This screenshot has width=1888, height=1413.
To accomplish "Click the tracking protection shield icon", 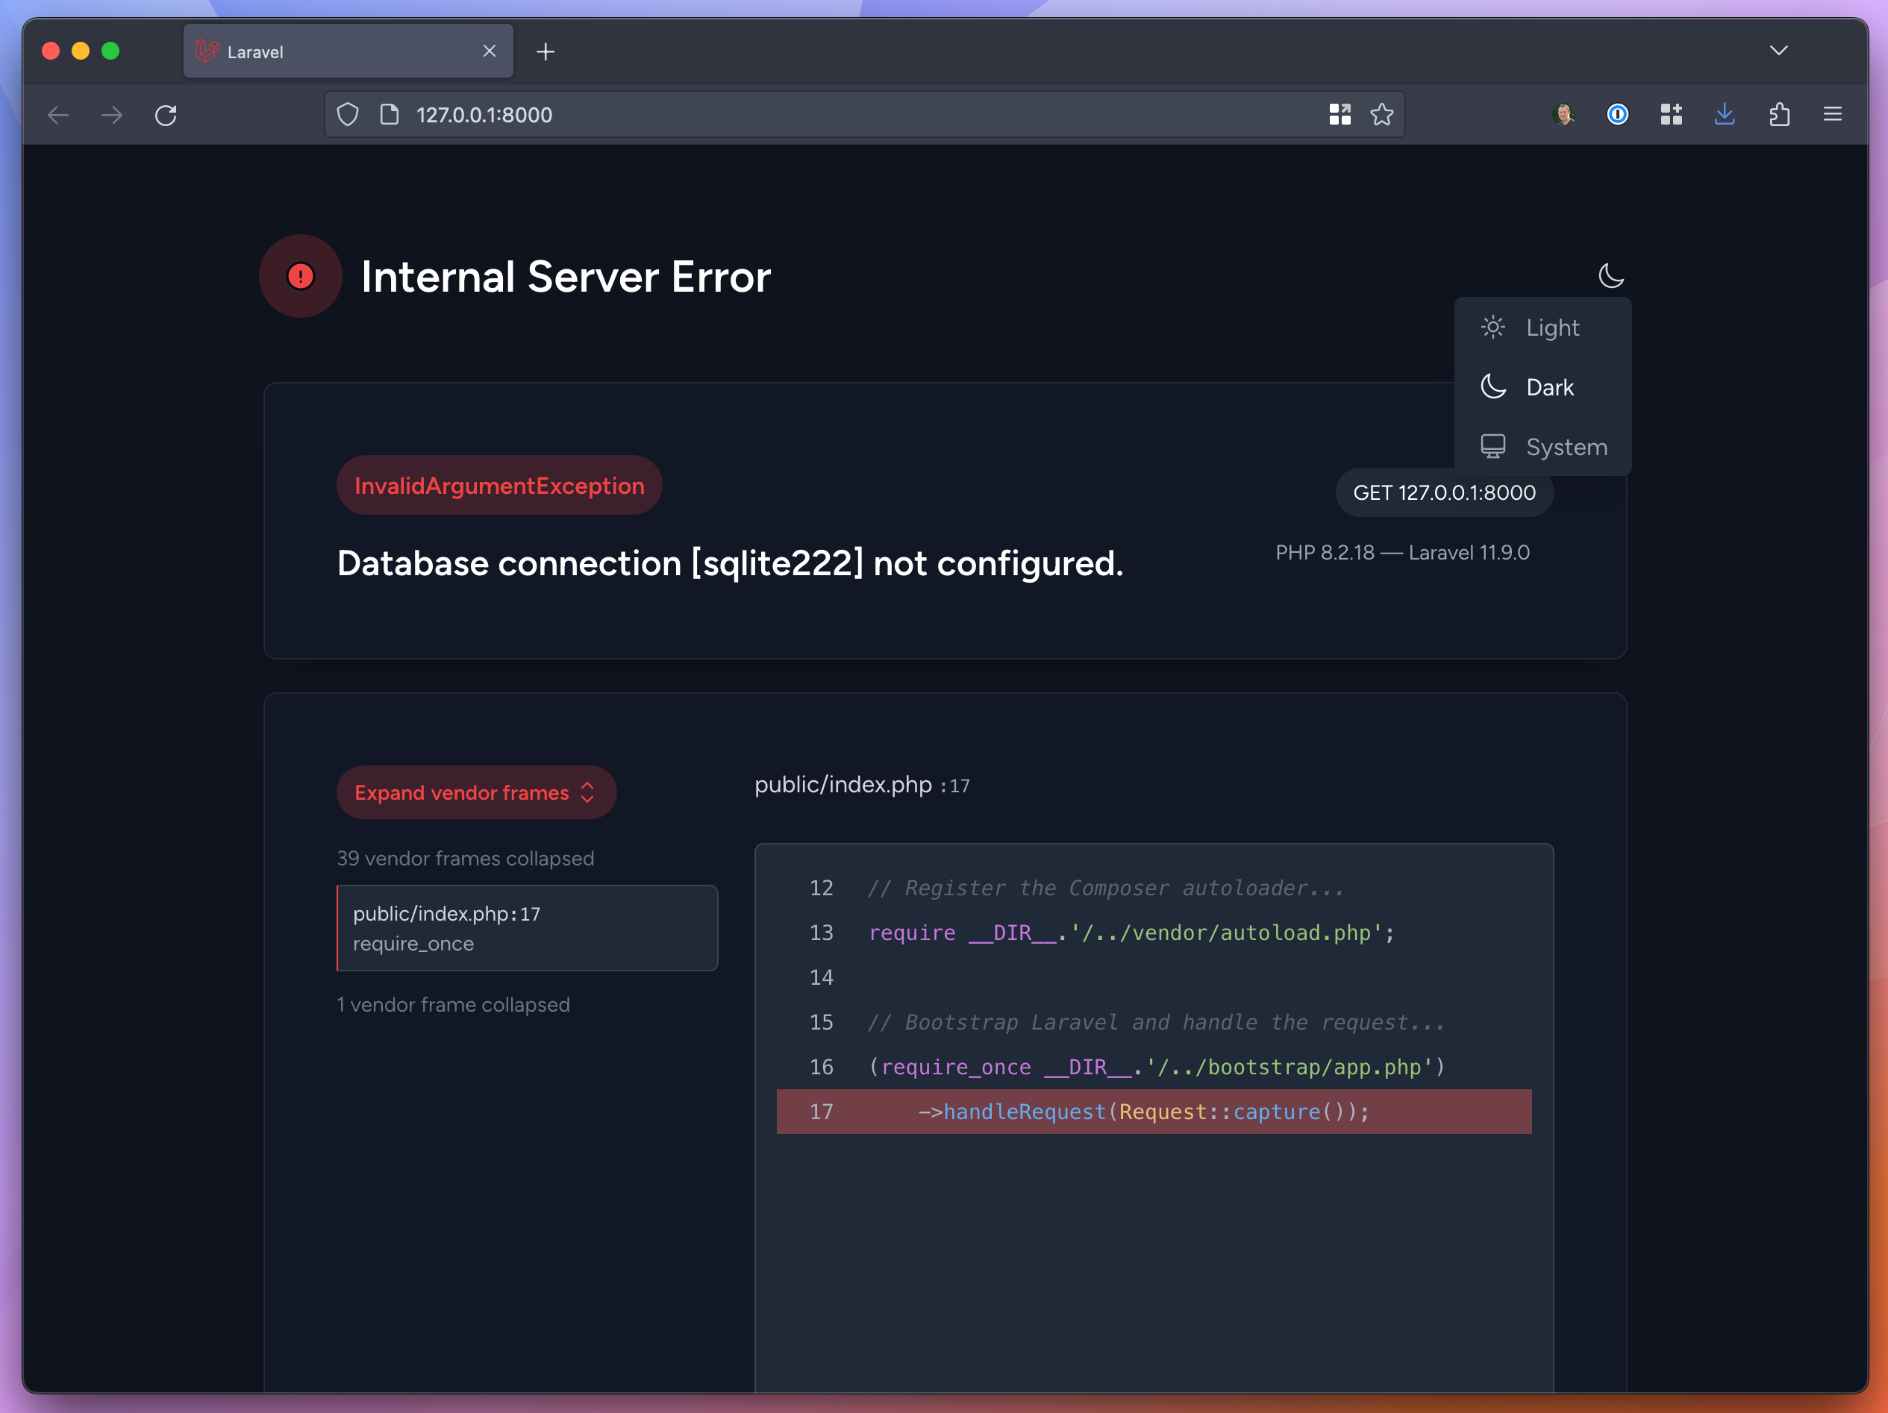I will tap(348, 114).
